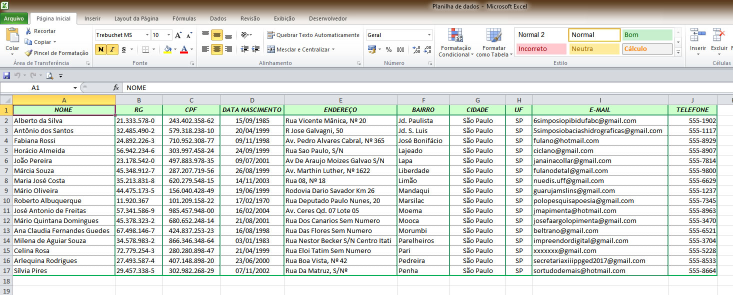Customize quick access toolbar dropdown

pos(61,76)
